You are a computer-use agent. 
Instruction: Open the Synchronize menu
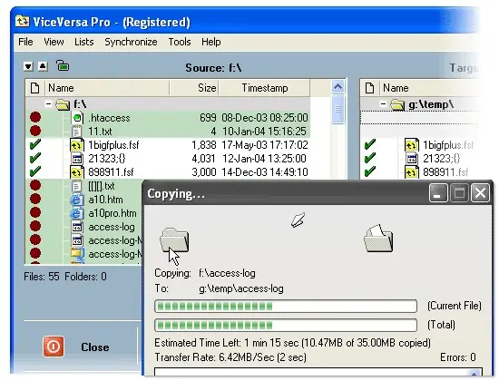pyautogui.click(x=131, y=42)
